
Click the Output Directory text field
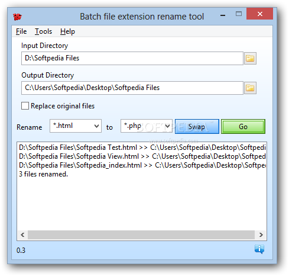click(132, 88)
